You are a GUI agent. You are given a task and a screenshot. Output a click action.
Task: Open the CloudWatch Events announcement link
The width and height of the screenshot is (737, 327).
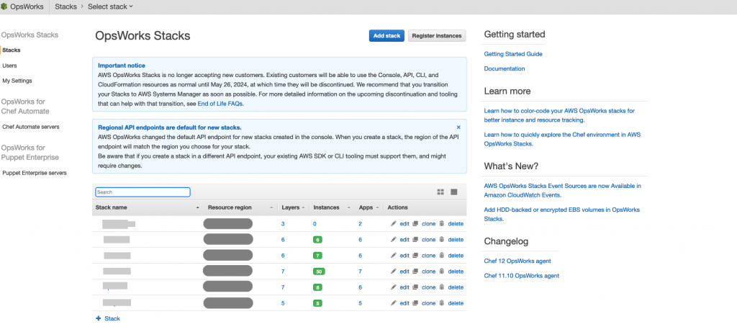pos(563,190)
